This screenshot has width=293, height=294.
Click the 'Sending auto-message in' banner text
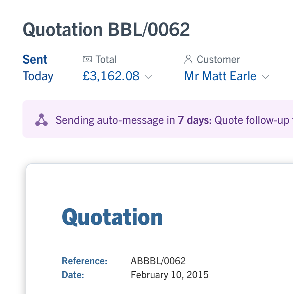pos(115,120)
